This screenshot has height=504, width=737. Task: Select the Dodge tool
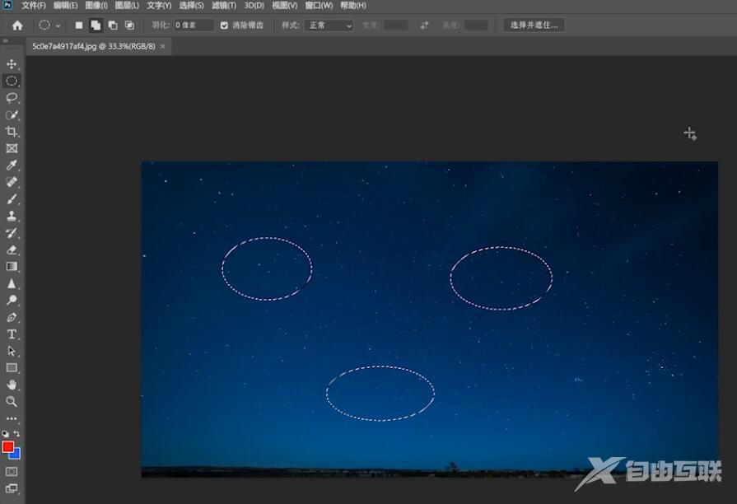pyautogui.click(x=12, y=300)
